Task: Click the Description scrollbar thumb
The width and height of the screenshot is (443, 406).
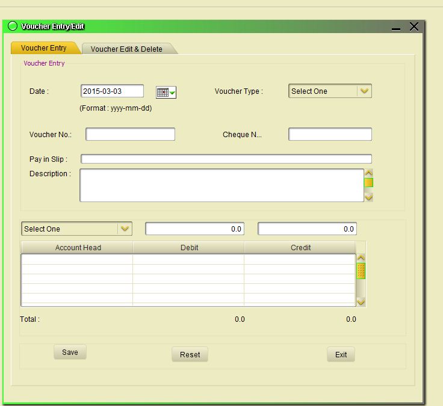Action: click(368, 182)
